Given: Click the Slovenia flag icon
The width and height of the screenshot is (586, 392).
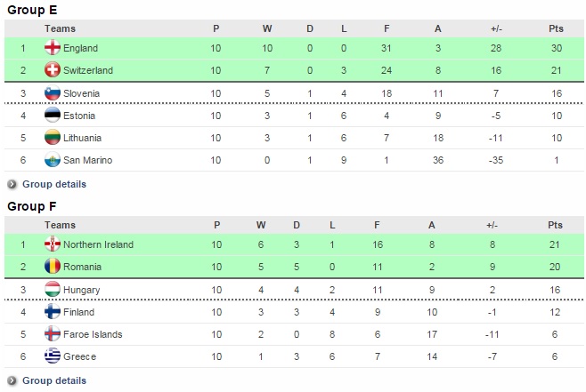Looking at the screenshot, I should 52,93.
